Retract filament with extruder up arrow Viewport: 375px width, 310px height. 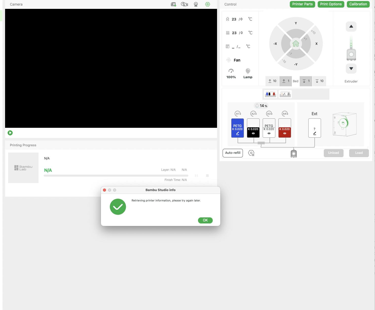click(351, 27)
